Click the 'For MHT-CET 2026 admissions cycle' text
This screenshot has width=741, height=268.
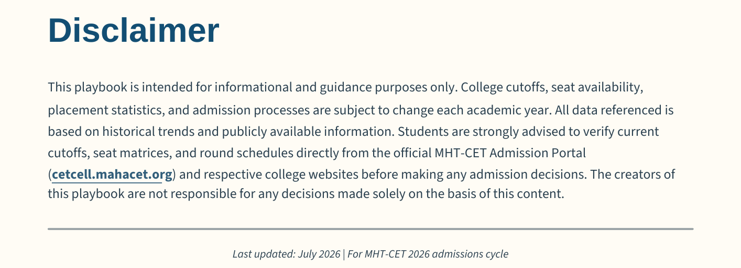point(428,254)
